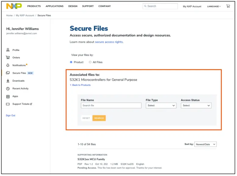Click the Secure Files folder icon
The height and width of the screenshot is (176, 237).
coord(8,73)
